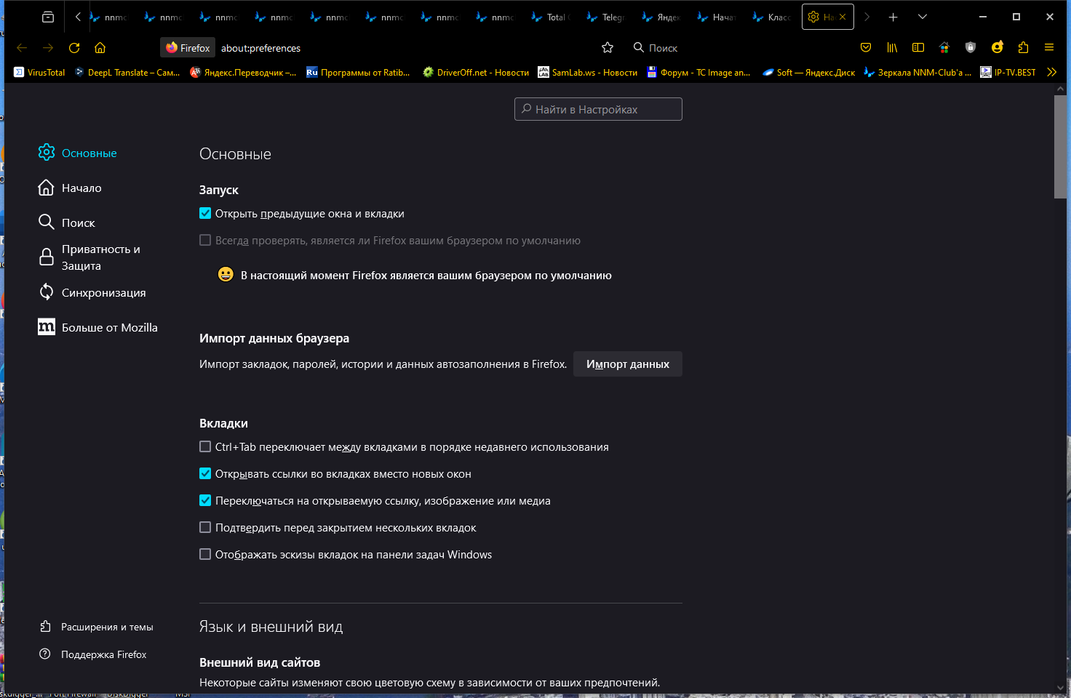Open IP-TV.BEST bookmark
Viewport: 1071px width, 698px height.
coord(1008,73)
